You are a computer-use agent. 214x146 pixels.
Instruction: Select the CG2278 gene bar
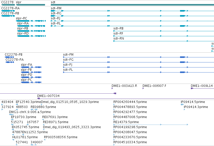[x=8, y=5]
